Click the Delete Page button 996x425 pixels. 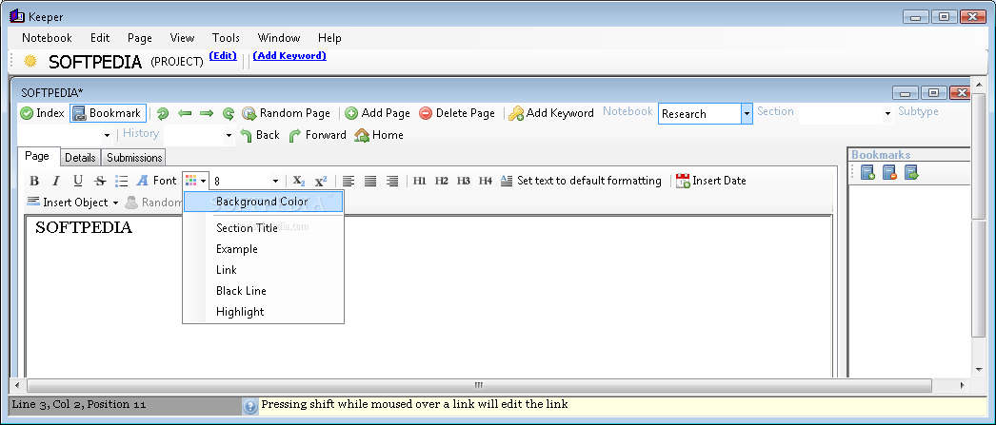(457, 113)
